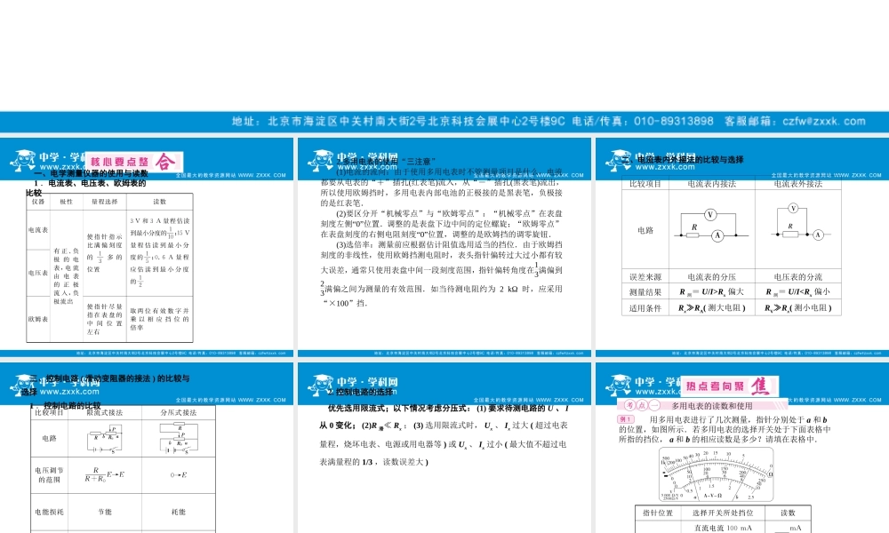889x533 pixels.
Task: Click the mascot logo on the 三注意 slide
Action: 320,160
